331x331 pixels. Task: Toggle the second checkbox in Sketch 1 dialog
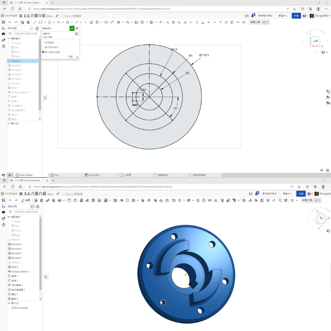tap(44, 47)
